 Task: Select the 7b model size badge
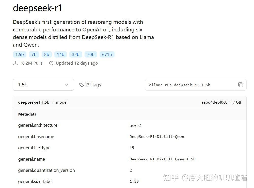[34, 54]
